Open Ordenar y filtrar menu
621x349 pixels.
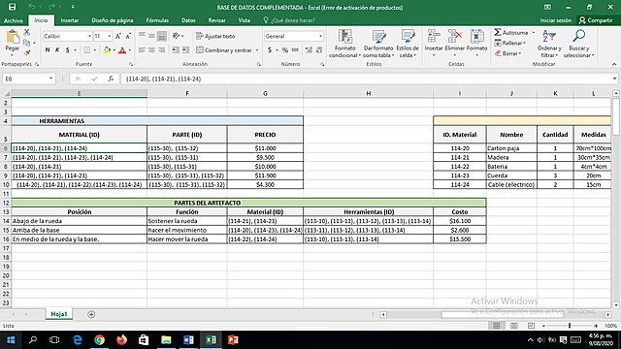coord(549,44)
